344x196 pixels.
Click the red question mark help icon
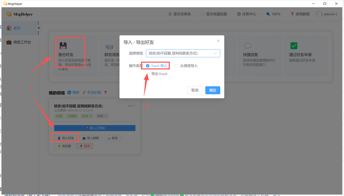click(x=105, y=92)
